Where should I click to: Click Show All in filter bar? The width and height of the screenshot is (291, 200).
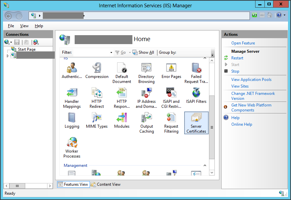tap(143, 52)
